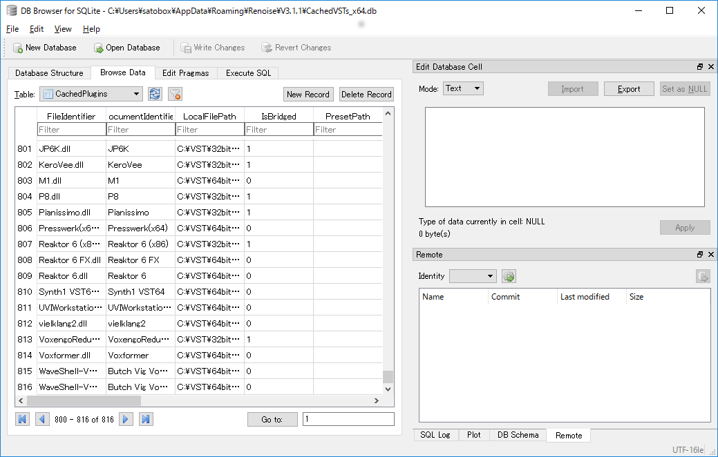
Task: Click the Remote identity settings gear icon
Action: [509, 276]
